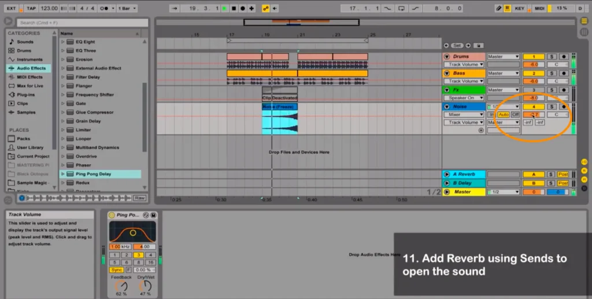Set Noise track monitoring to Off
This screenshot has height=299, width=592.
tap(515, 115)
